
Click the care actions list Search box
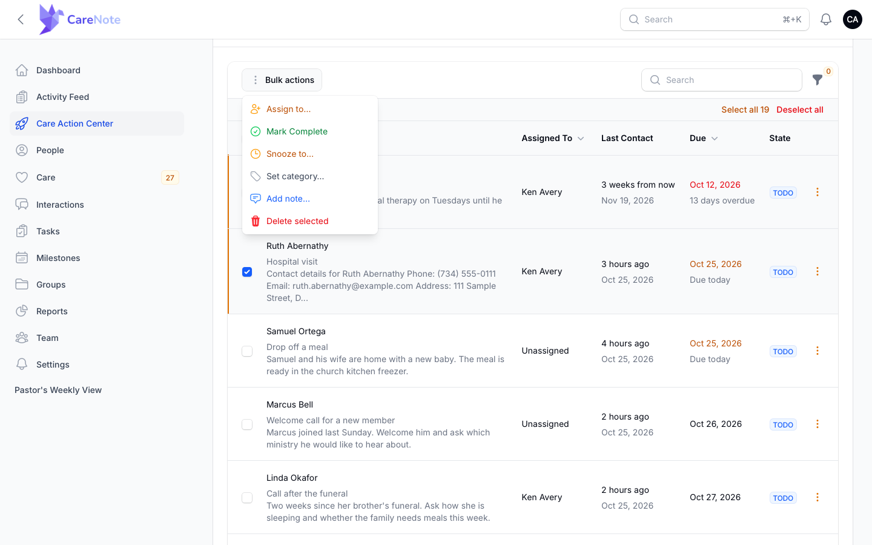coord(722,80)
